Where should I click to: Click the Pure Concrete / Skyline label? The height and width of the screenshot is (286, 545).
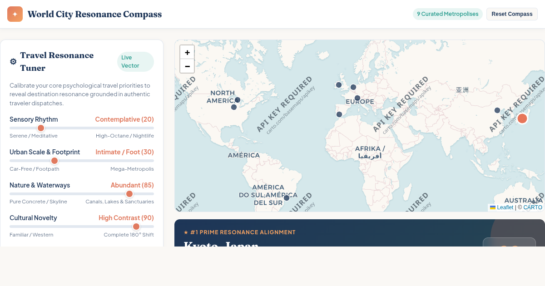[38, 202]
